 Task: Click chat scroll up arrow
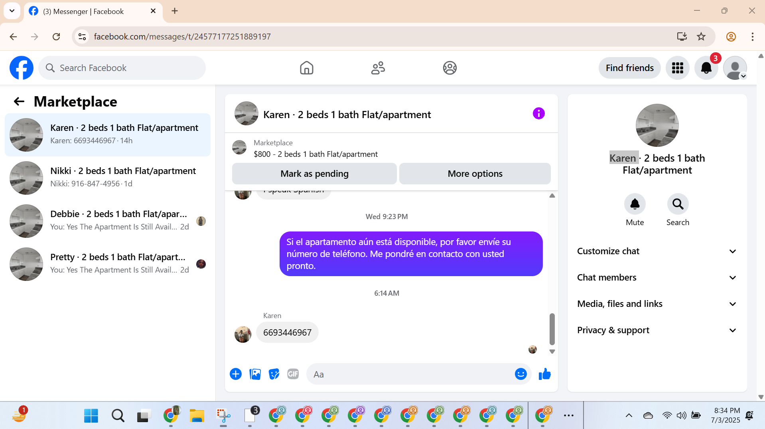552,196
